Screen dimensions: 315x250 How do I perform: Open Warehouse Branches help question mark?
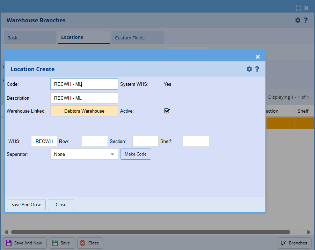tap(306, 20)
